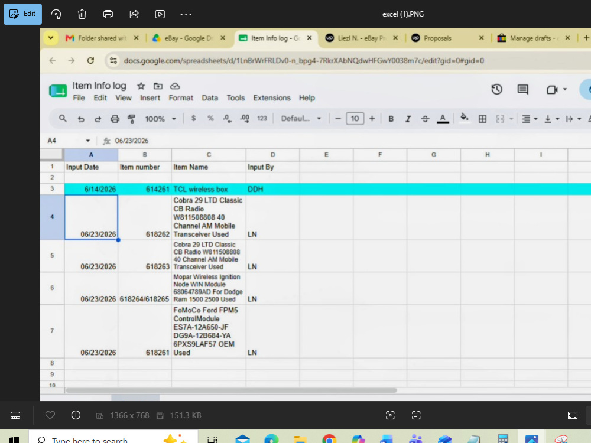Image resolution: width=591 pixels, height=443 pixels.
Task: Check cloud document status icon
Action: tap(175, 86)
